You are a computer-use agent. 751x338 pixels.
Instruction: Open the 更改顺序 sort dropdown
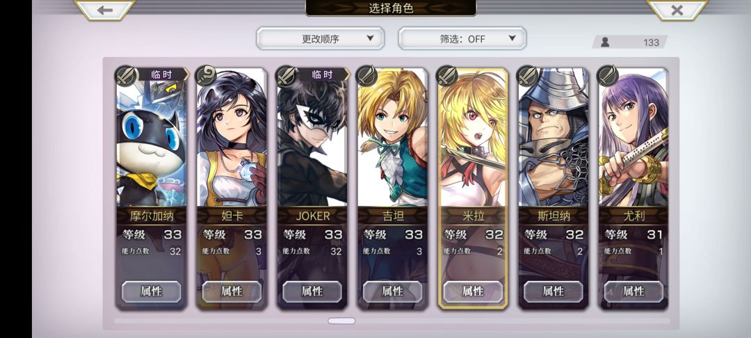point(321,38)
